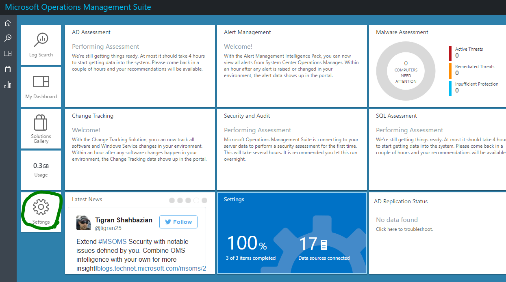506x282 pixels.
Task: Click the Home icon in left sidebar
Action: click(x=8, y=23)
